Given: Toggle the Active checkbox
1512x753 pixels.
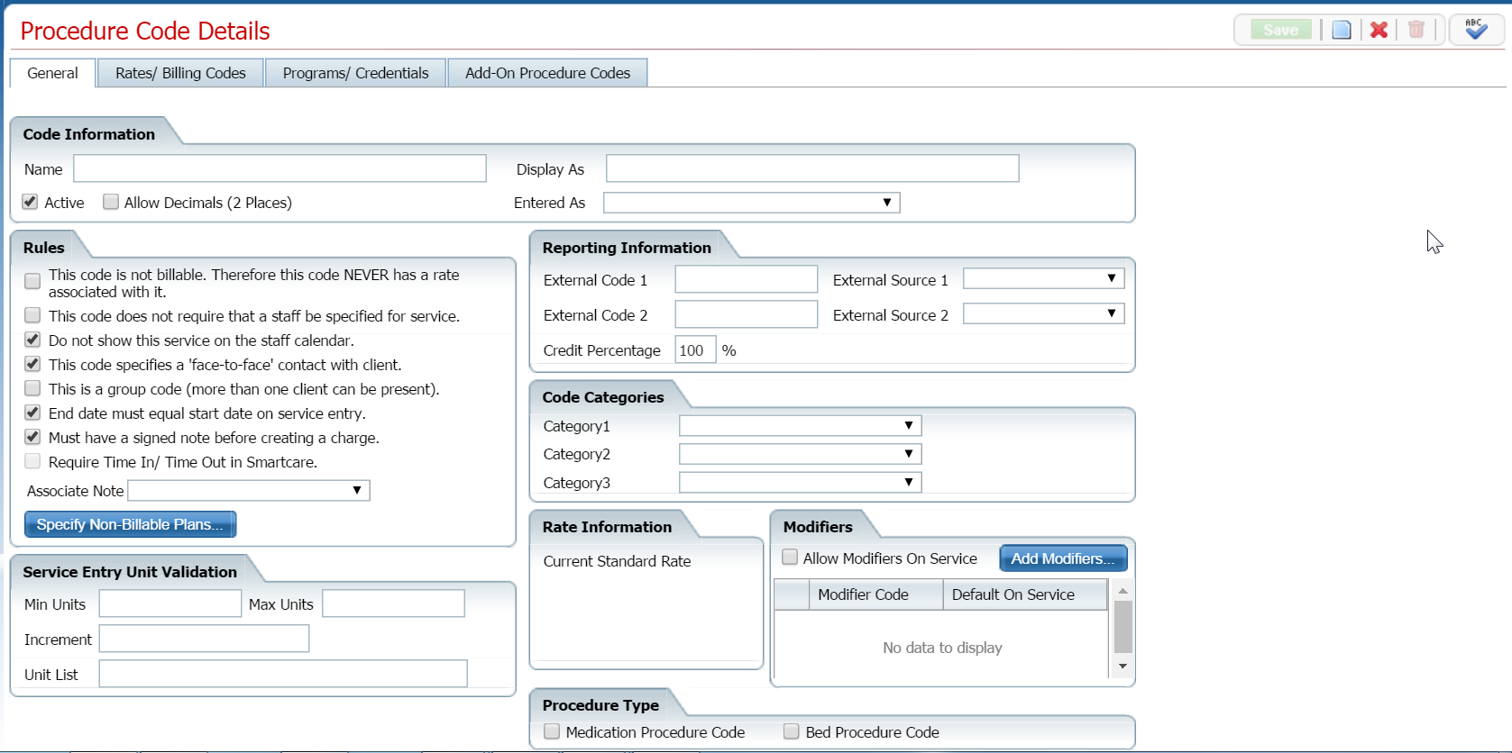Looking at the screenshot, I should click(31, 202).
